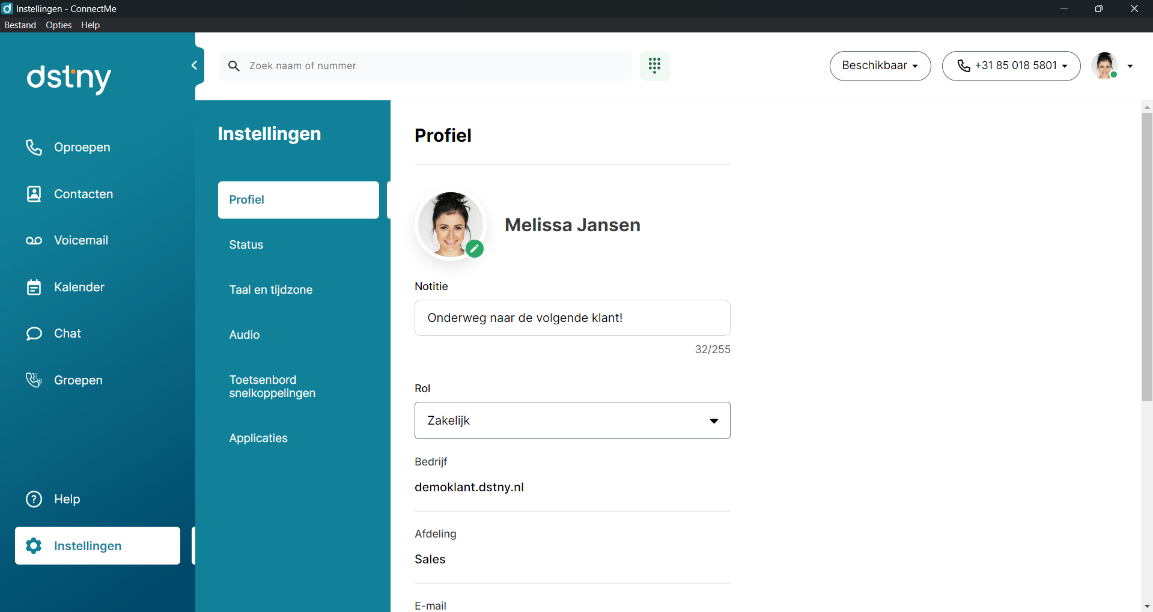The width and height of the screenshot is (1153, 612).
Task: Collapse the sidebar with the chevron arrow
Action: [194, 65]
